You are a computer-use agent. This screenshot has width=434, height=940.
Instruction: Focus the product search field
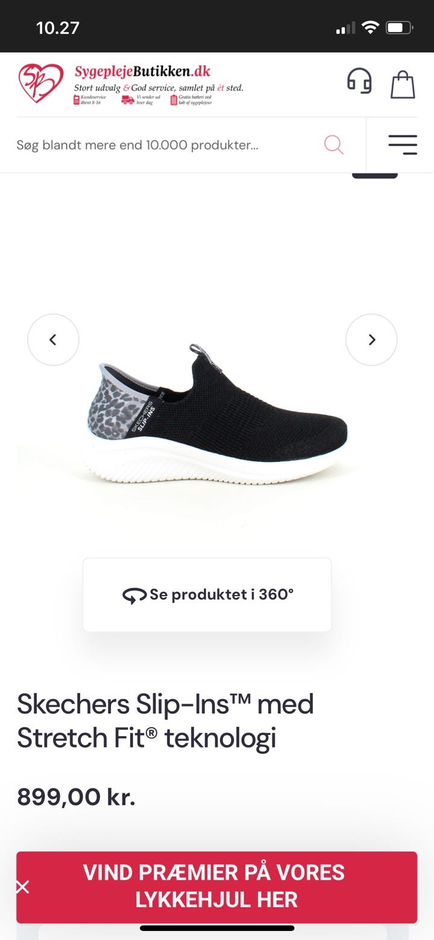[x=169, y=145]
